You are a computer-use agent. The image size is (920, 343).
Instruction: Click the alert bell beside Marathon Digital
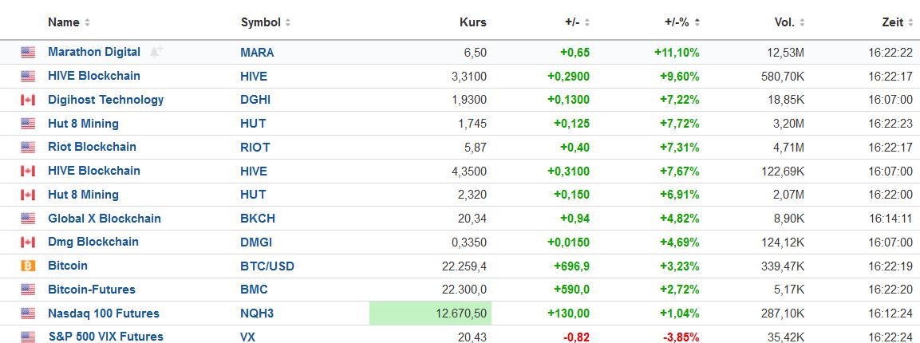[x=156, y=52]
